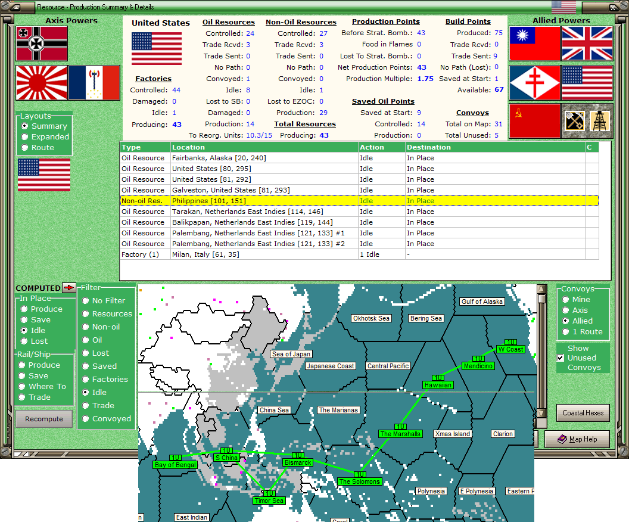Show Axis convoys option
Viewport: 629px width, 522px height.
click(575, 310)
